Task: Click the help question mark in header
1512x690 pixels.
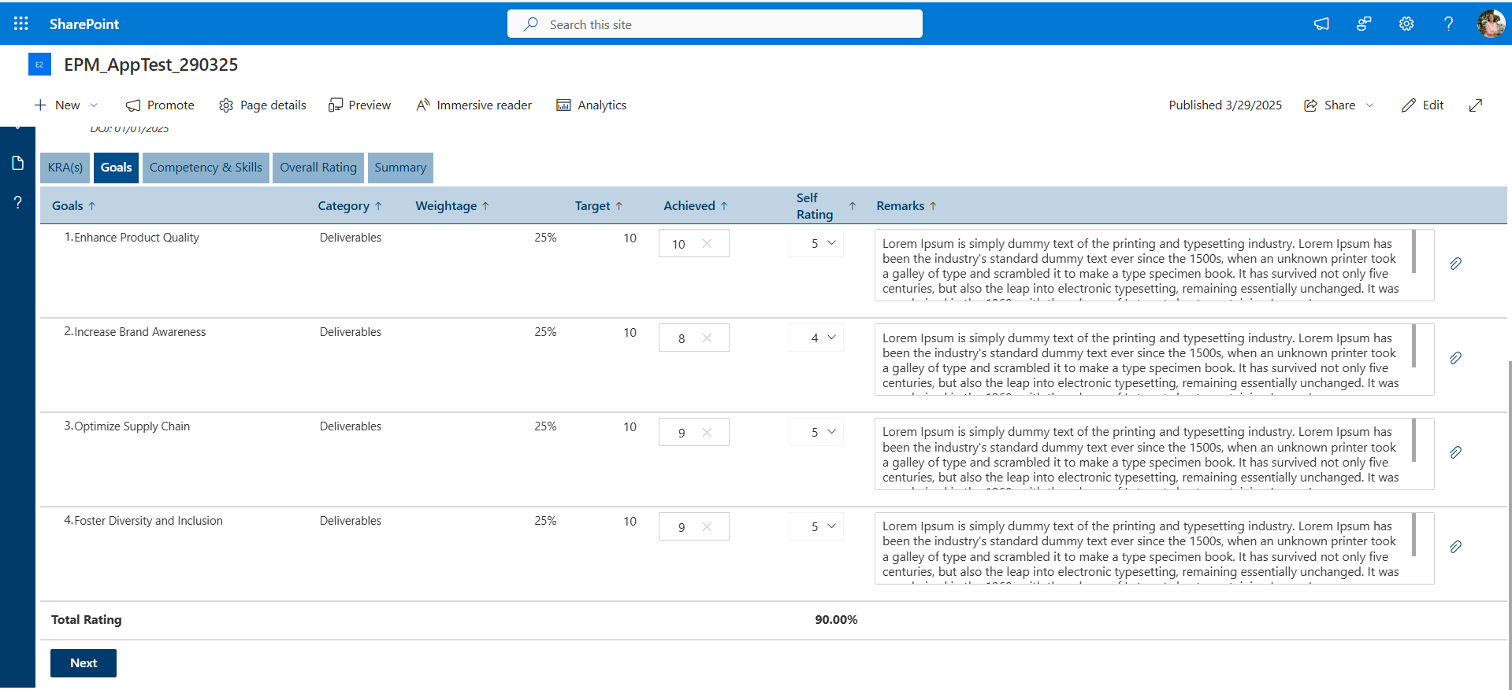Action: click(1448, 24)
